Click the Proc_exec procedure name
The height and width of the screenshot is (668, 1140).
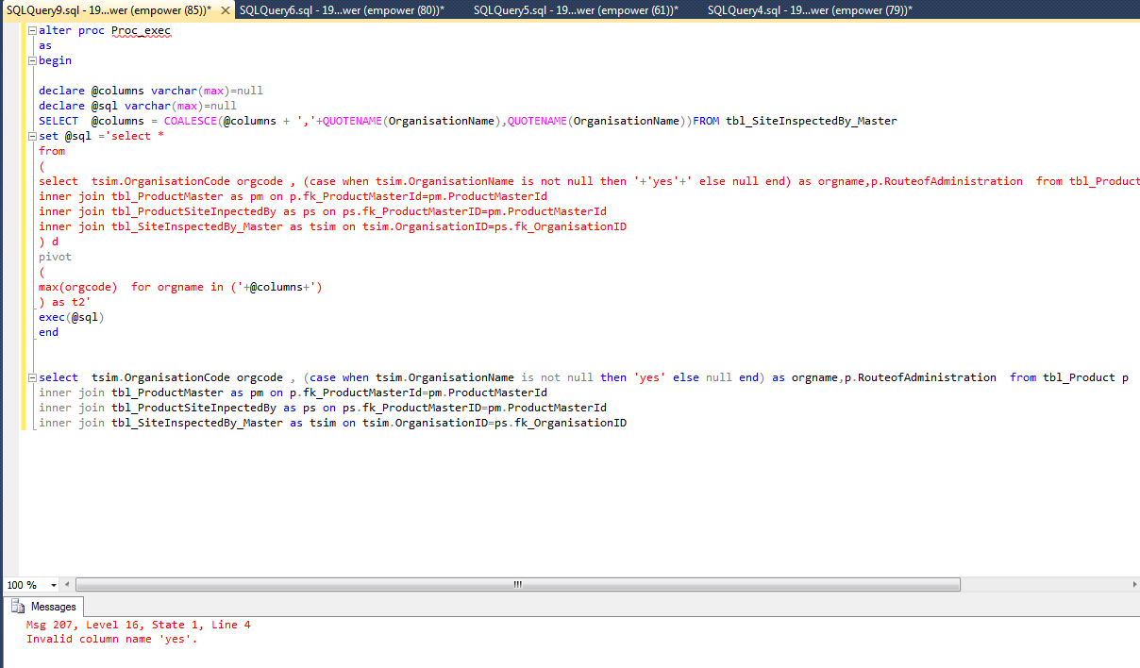(x=141, y=30)
